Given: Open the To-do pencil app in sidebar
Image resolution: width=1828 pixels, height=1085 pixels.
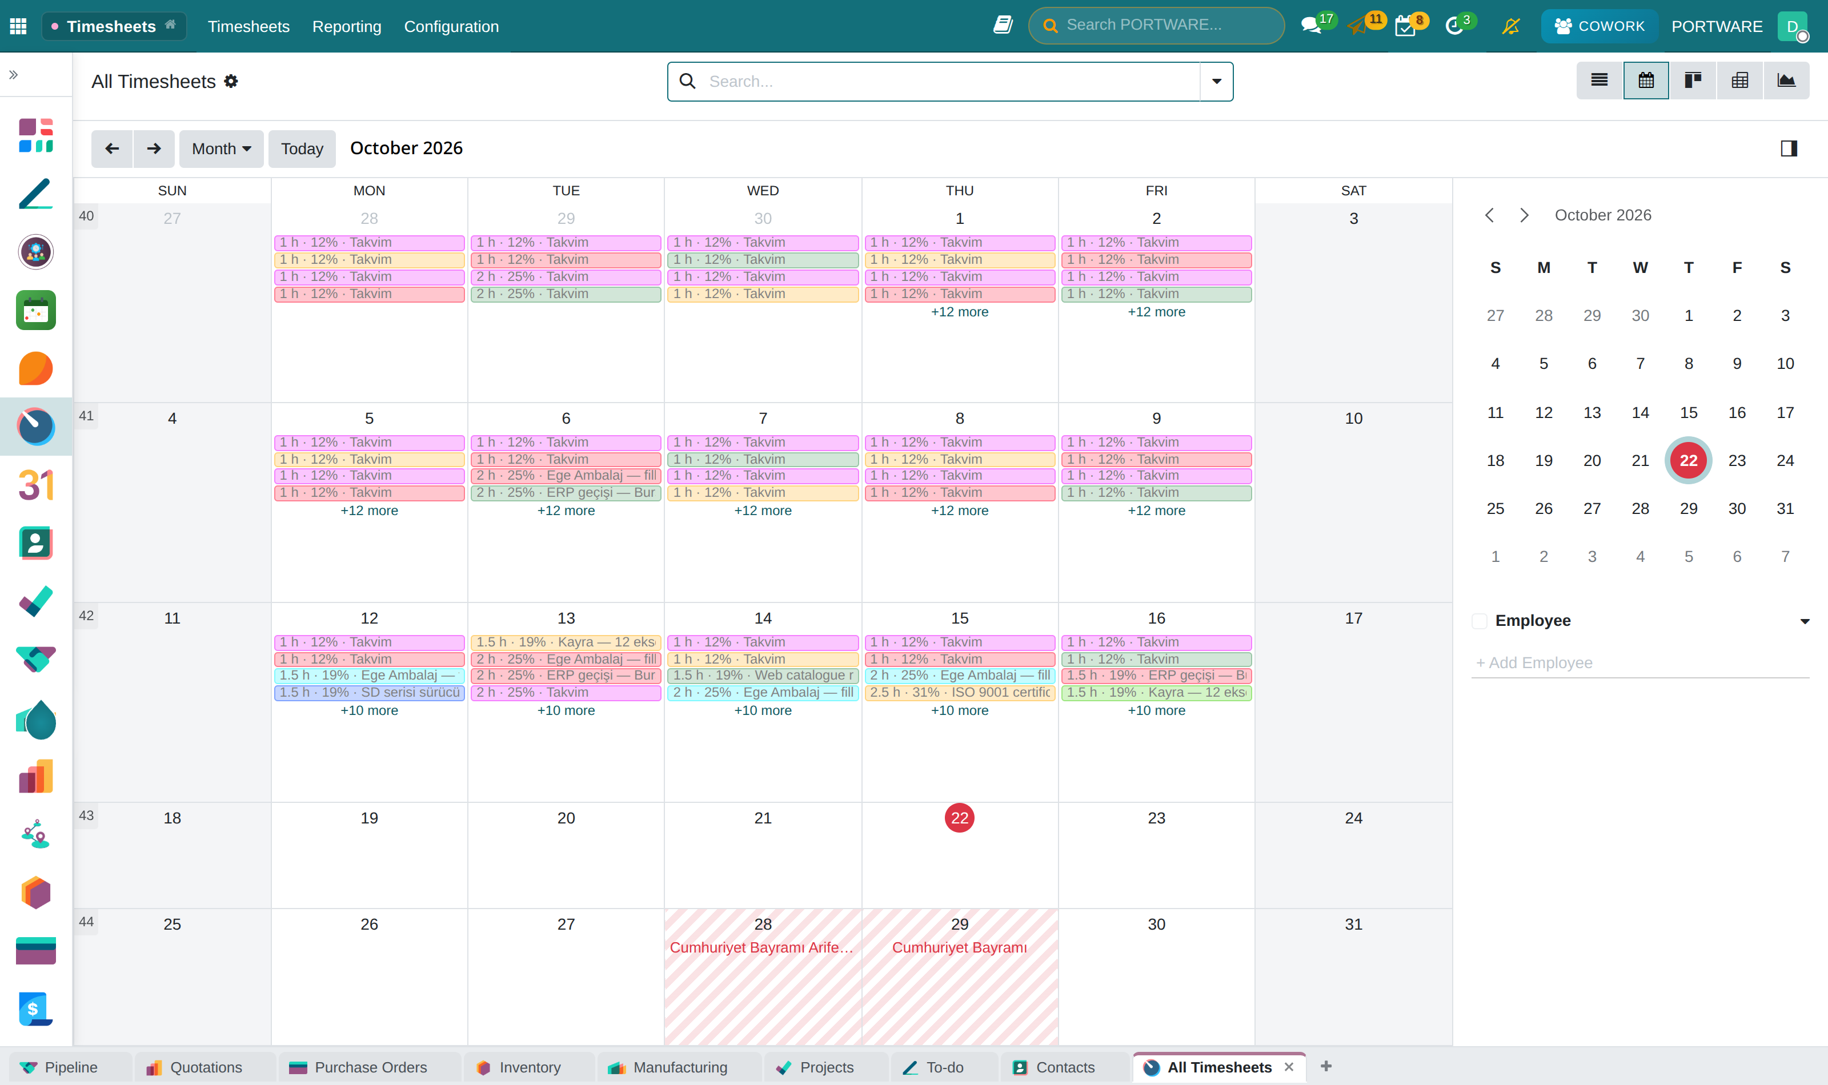Looking at the screenshot, I should [x=36, y=194].
